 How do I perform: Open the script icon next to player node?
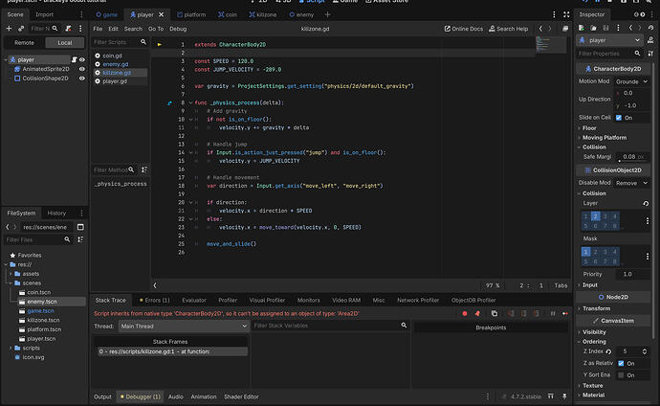click(74, 59)
